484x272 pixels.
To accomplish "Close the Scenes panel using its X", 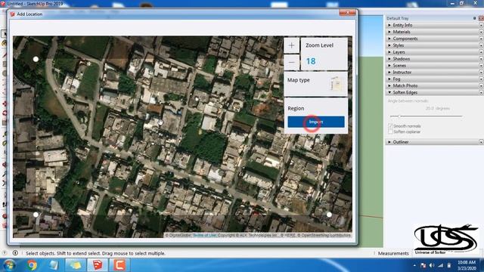I will click(x=481, y=66).
